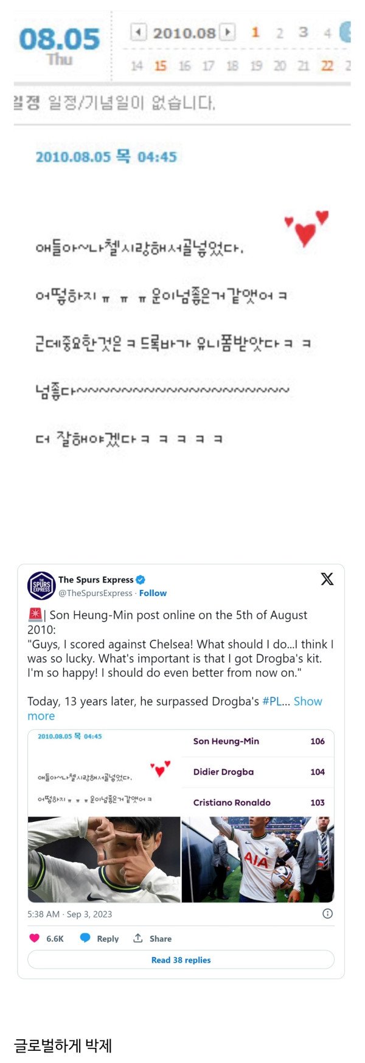
Task: Select day 22 in the calendar
Action: [x=327, y=66]
